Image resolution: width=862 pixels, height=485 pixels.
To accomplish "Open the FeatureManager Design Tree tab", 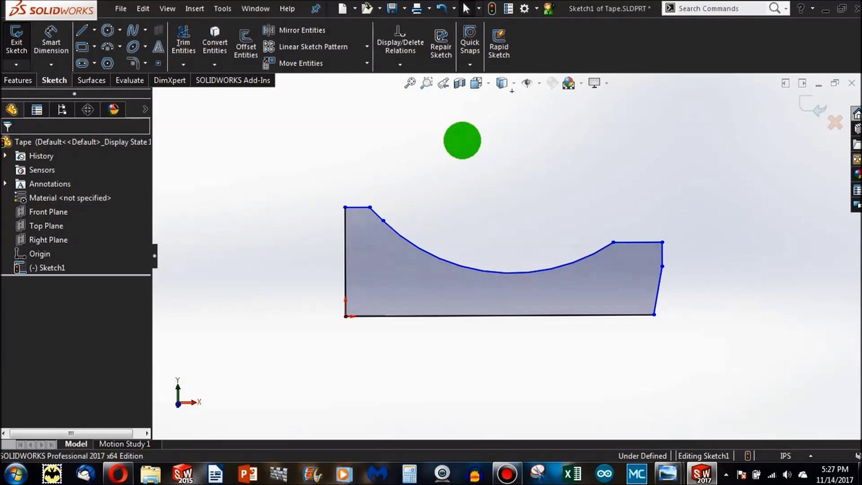I will coord(11,110).
